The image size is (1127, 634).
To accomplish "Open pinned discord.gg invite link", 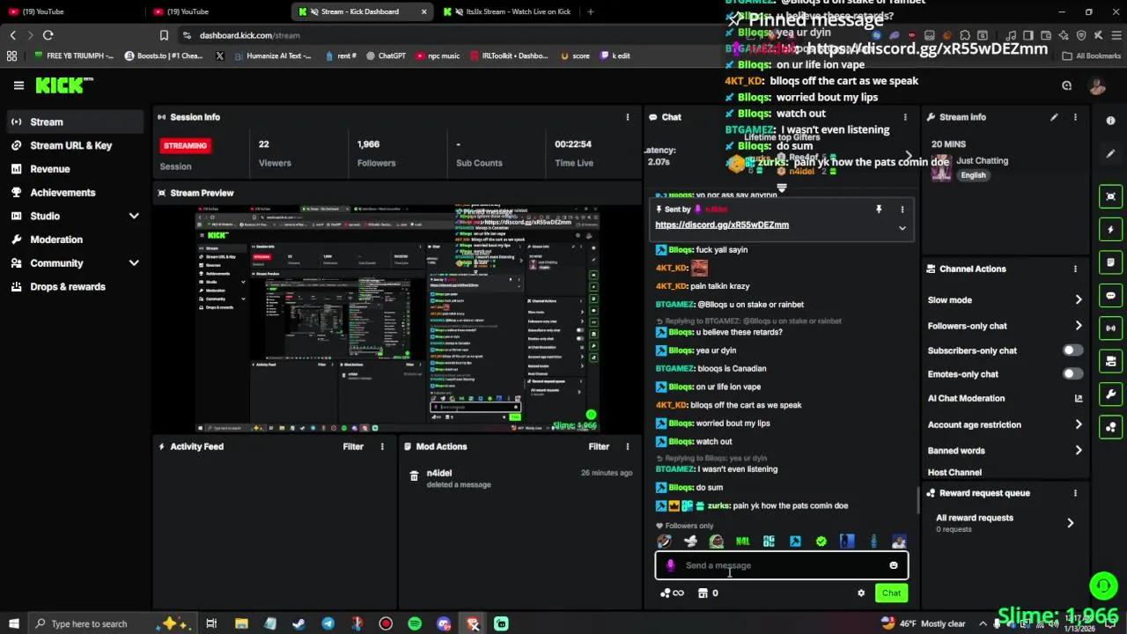I will point(722,225).
